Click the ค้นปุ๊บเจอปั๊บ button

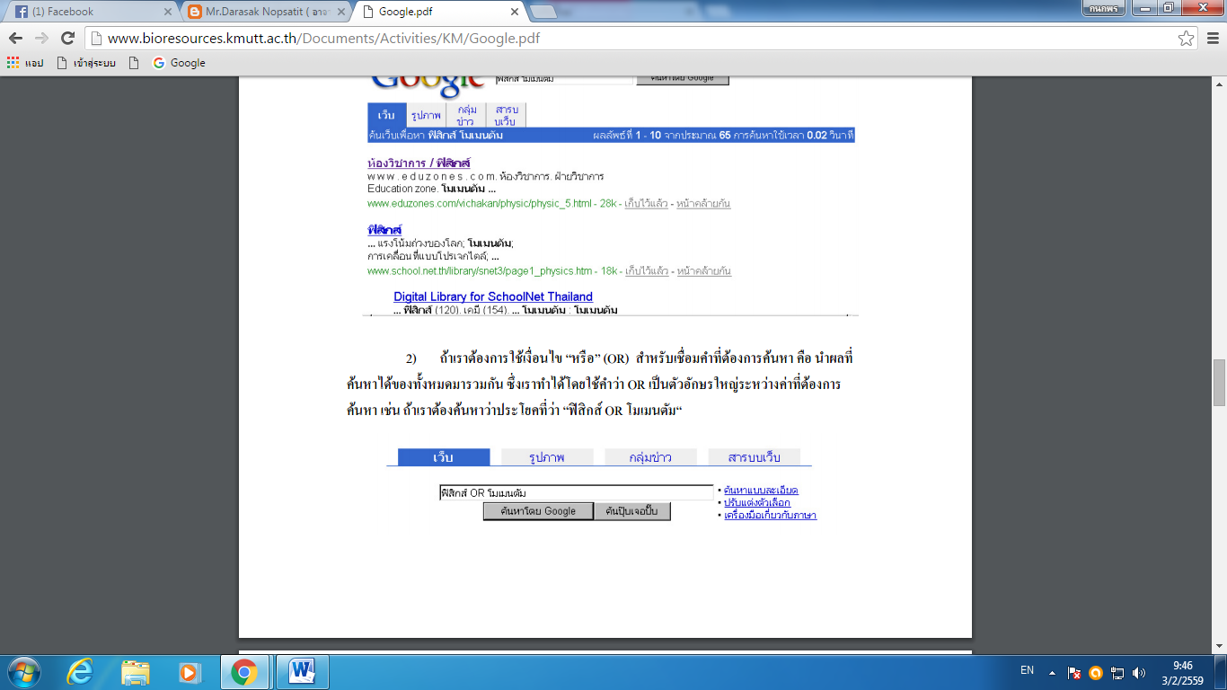[x=632, y=511]
